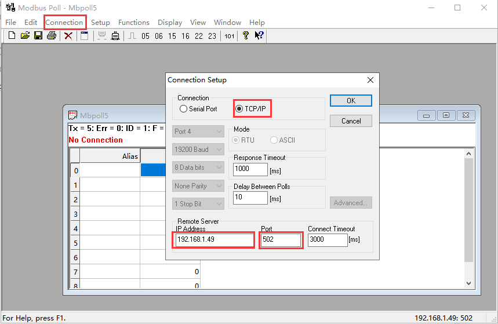Click the yellow question mark help icon
The image size is (498, 324).
click(x=246, y=36)
